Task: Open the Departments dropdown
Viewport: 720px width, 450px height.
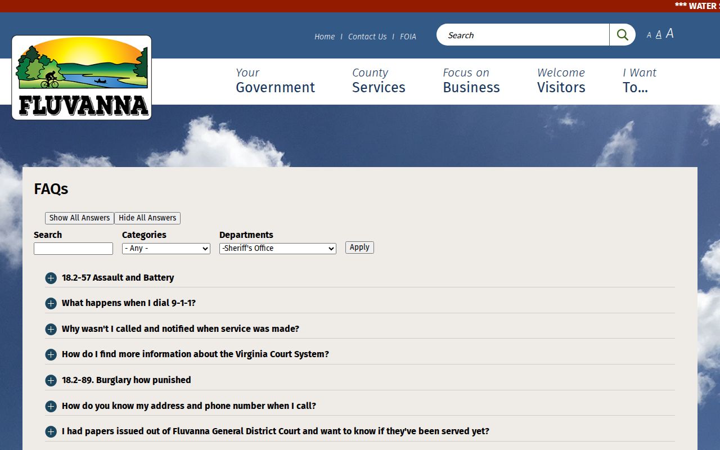Action: pos(278,248)
